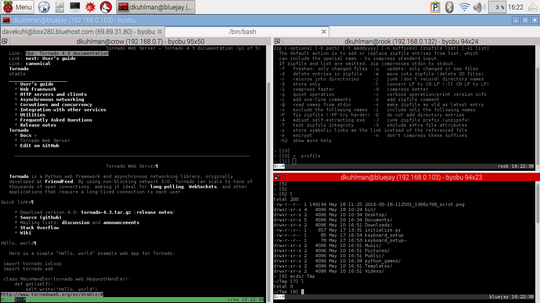
Task: Click the 'http://www.tornadoweb.org/en/stable/#' URL status line
Action: [x=52, y=294]
